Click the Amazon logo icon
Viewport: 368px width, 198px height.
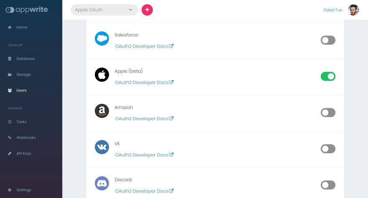point(102,111)
